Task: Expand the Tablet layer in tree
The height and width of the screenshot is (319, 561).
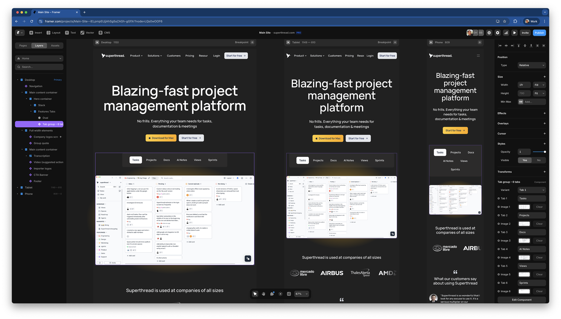Action: (18, 188)
